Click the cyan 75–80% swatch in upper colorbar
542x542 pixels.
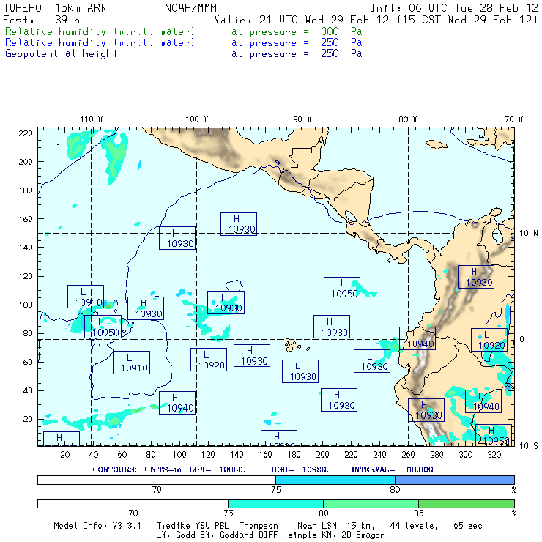tap(335, 480)
